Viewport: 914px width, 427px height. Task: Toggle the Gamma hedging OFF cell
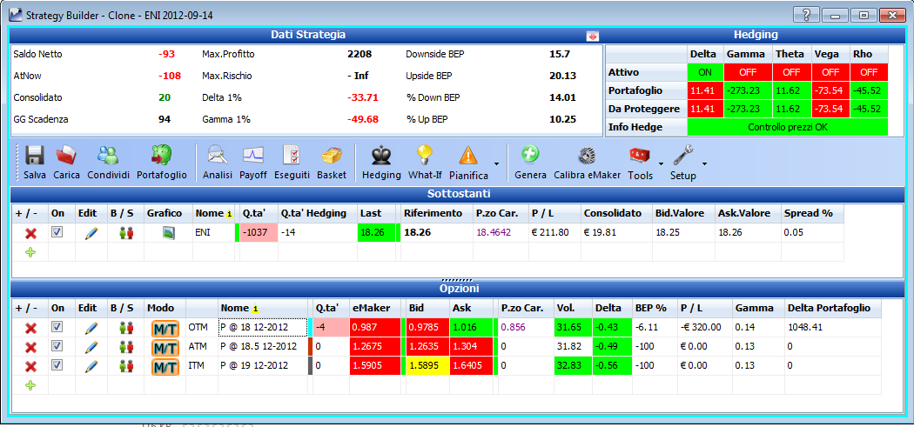(x=749, y=73)
